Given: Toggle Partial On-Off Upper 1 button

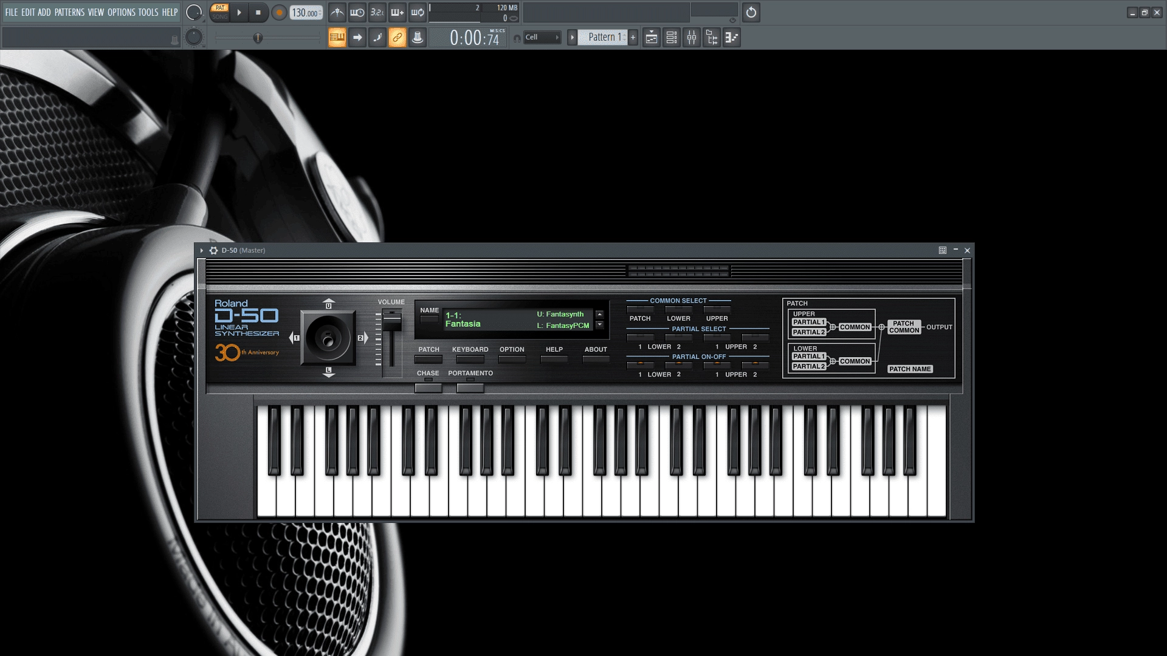Looking at the screenshot, I should pyautogui.click(x=717, y=365).
